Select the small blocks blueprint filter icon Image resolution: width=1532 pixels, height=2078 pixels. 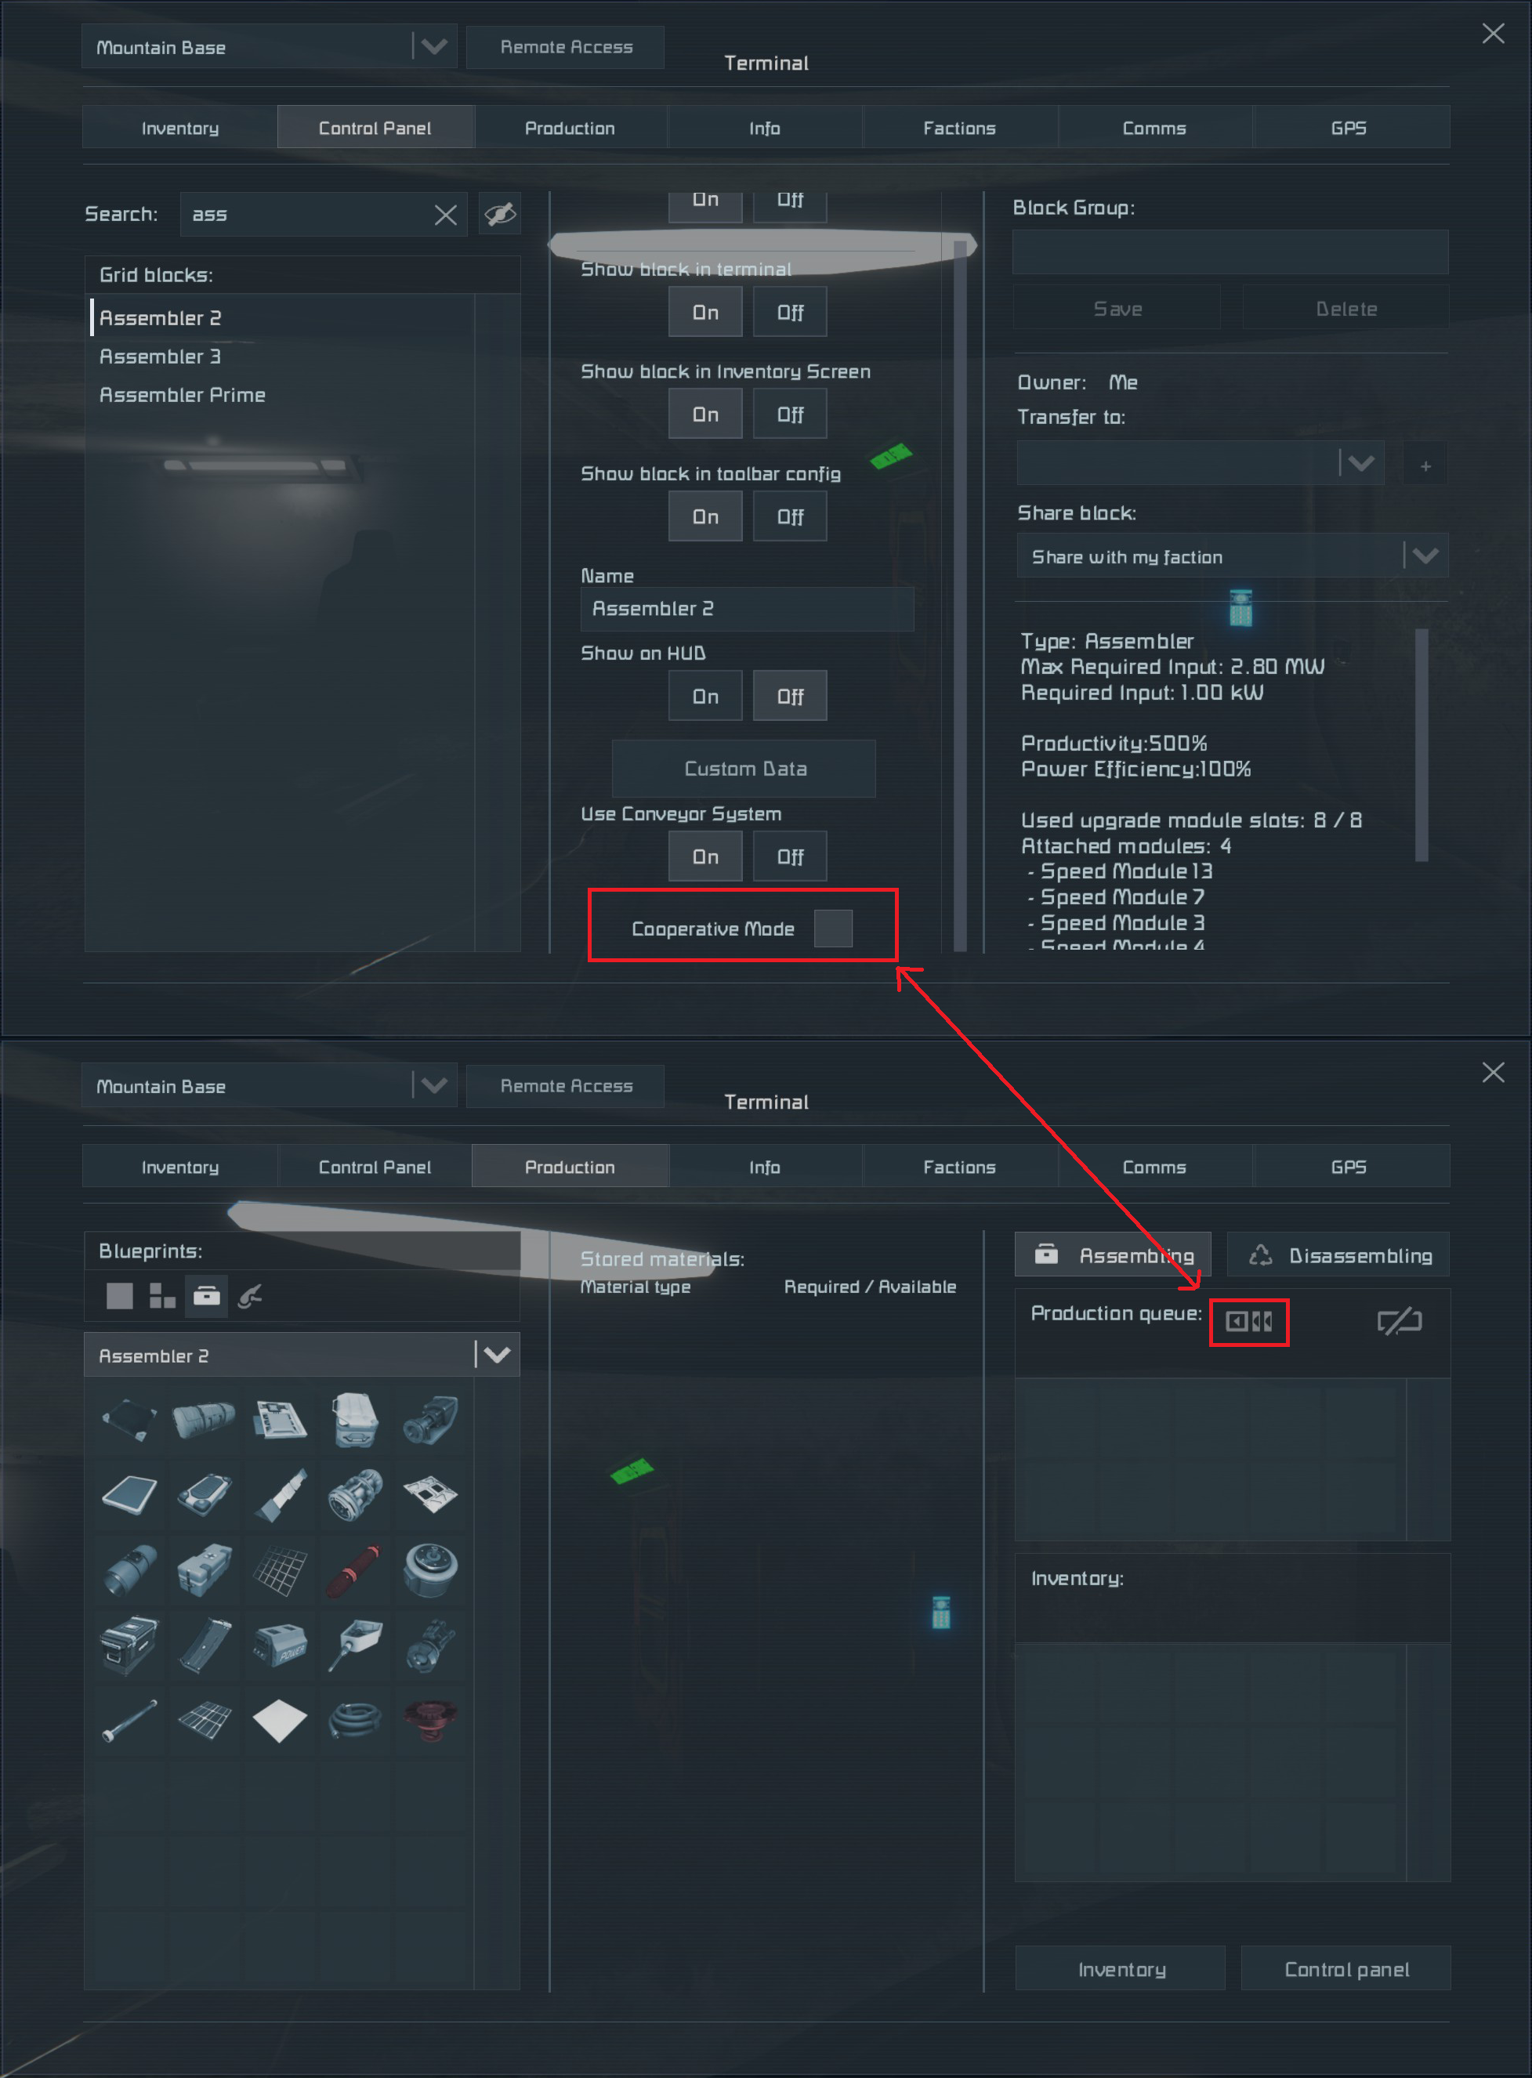[162, 1295]
